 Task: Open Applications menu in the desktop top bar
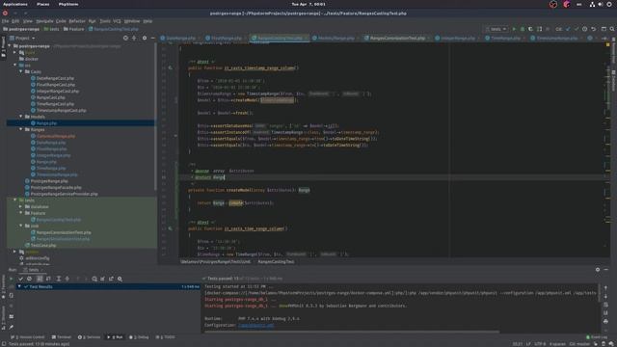click(15, 4)
